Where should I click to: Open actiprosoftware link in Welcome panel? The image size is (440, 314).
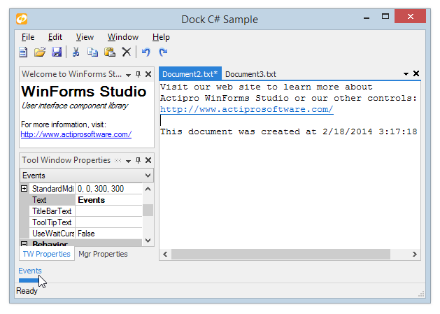click(x=76, y=134)
